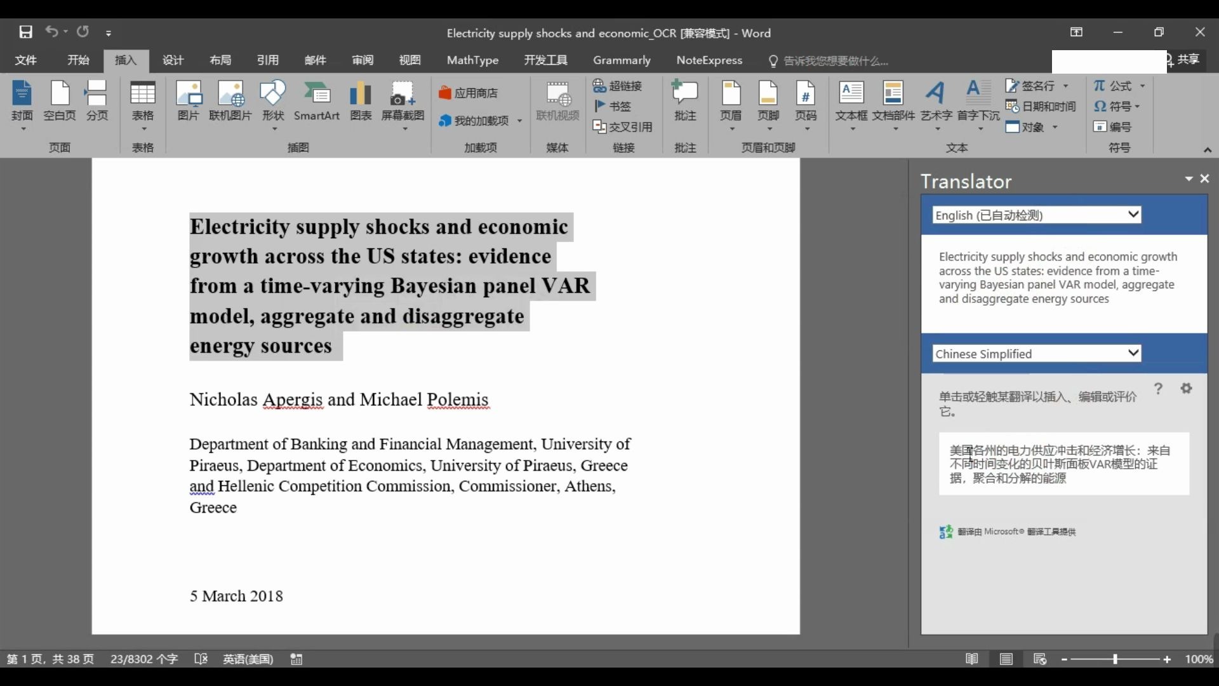The image size is (1219, 686).
Task: Expand the English source language dropdown
Action: [x=1133, y=215]
